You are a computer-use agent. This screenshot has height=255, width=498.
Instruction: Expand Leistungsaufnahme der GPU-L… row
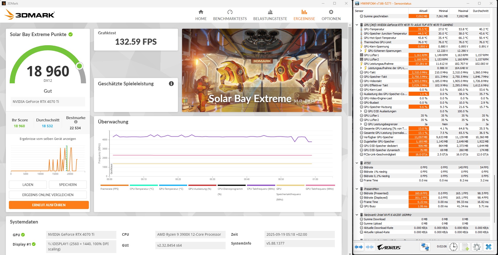coord(361,68)
